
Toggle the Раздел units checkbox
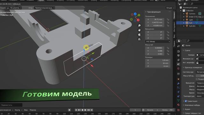point(197,79)
